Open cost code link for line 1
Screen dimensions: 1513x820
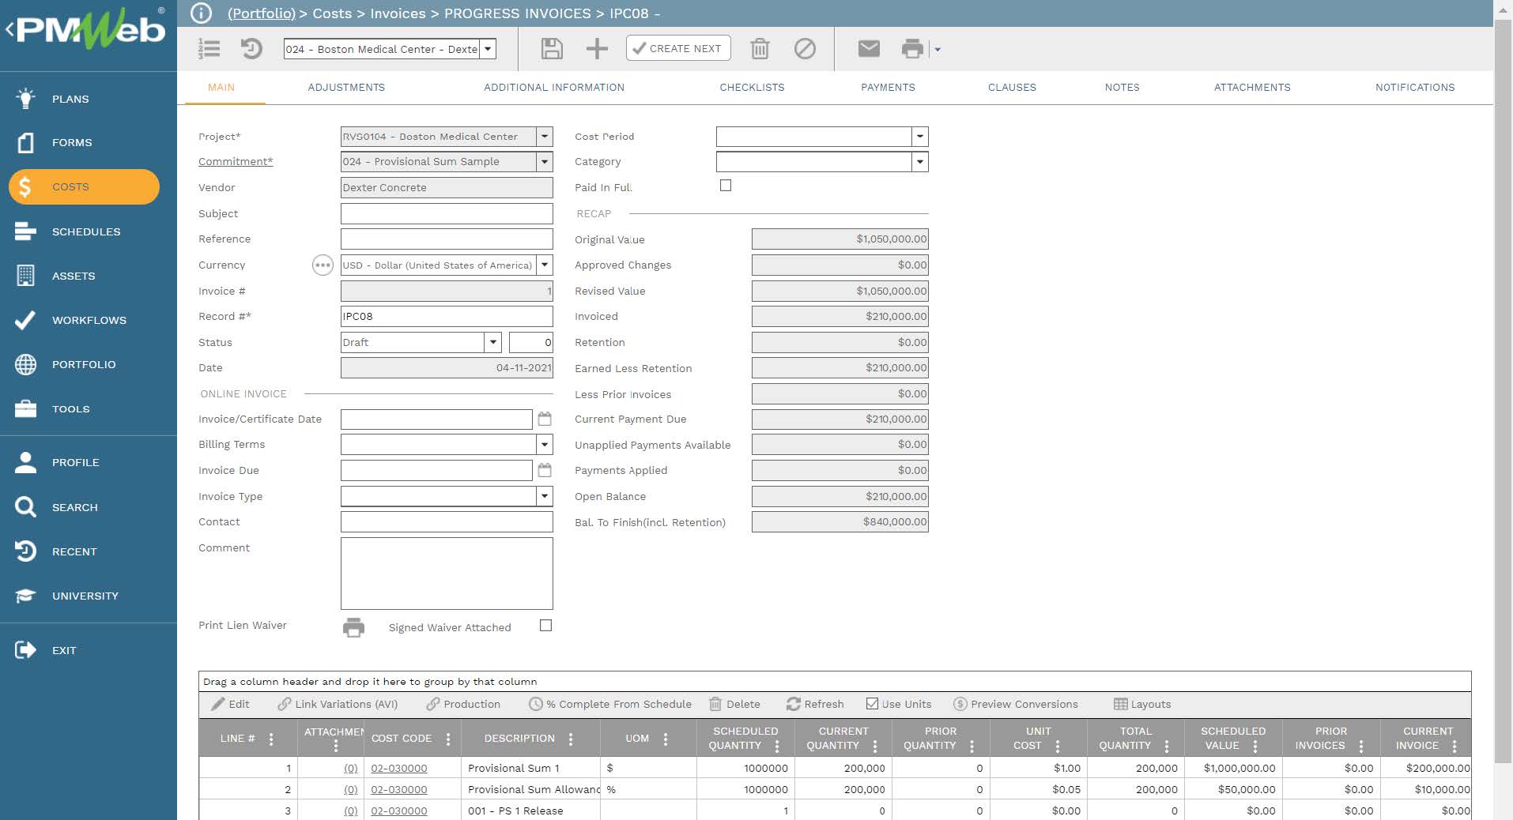pos(399,768)
